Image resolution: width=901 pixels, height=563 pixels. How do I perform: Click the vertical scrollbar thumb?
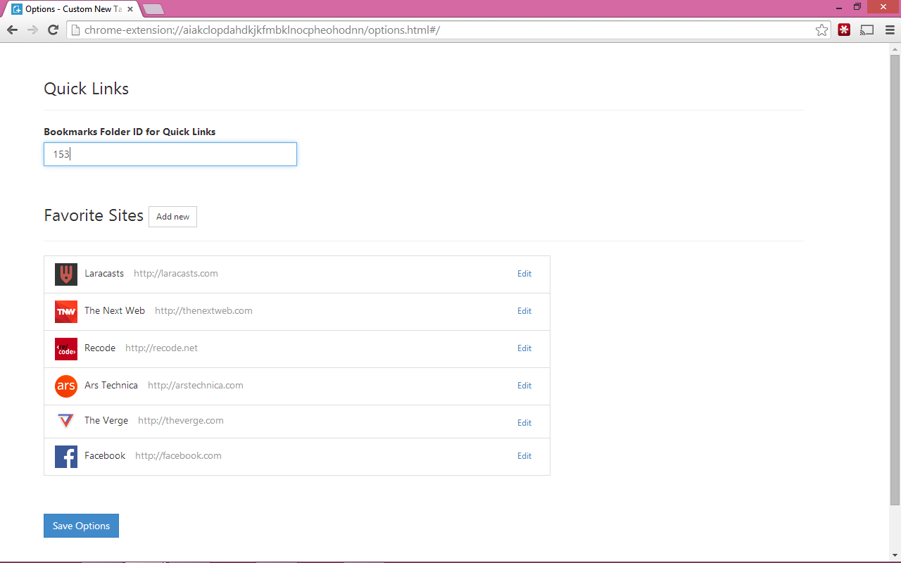(x=895, y=279)
